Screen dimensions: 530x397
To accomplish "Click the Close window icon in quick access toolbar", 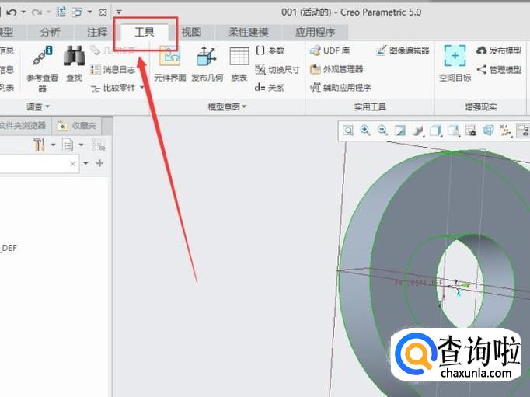I will [103, 12].
